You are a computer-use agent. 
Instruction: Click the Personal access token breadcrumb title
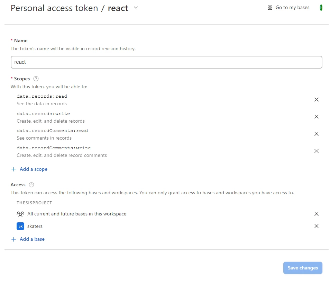(54, 8)
